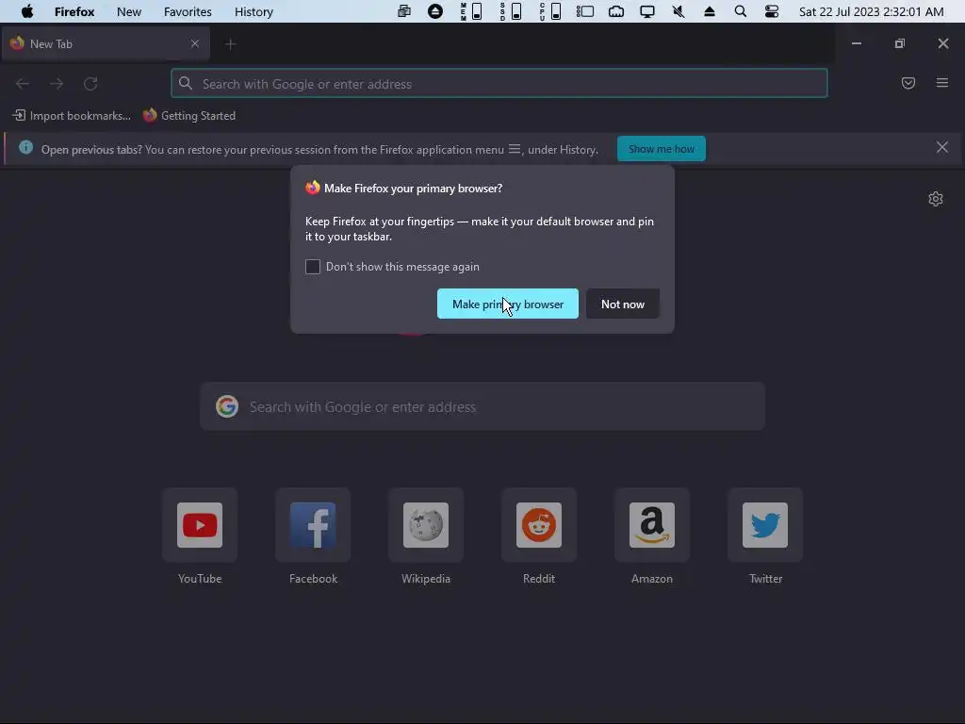
Task: Click the Show me how button
Action: pyautogui.click(x=662, y=149)
